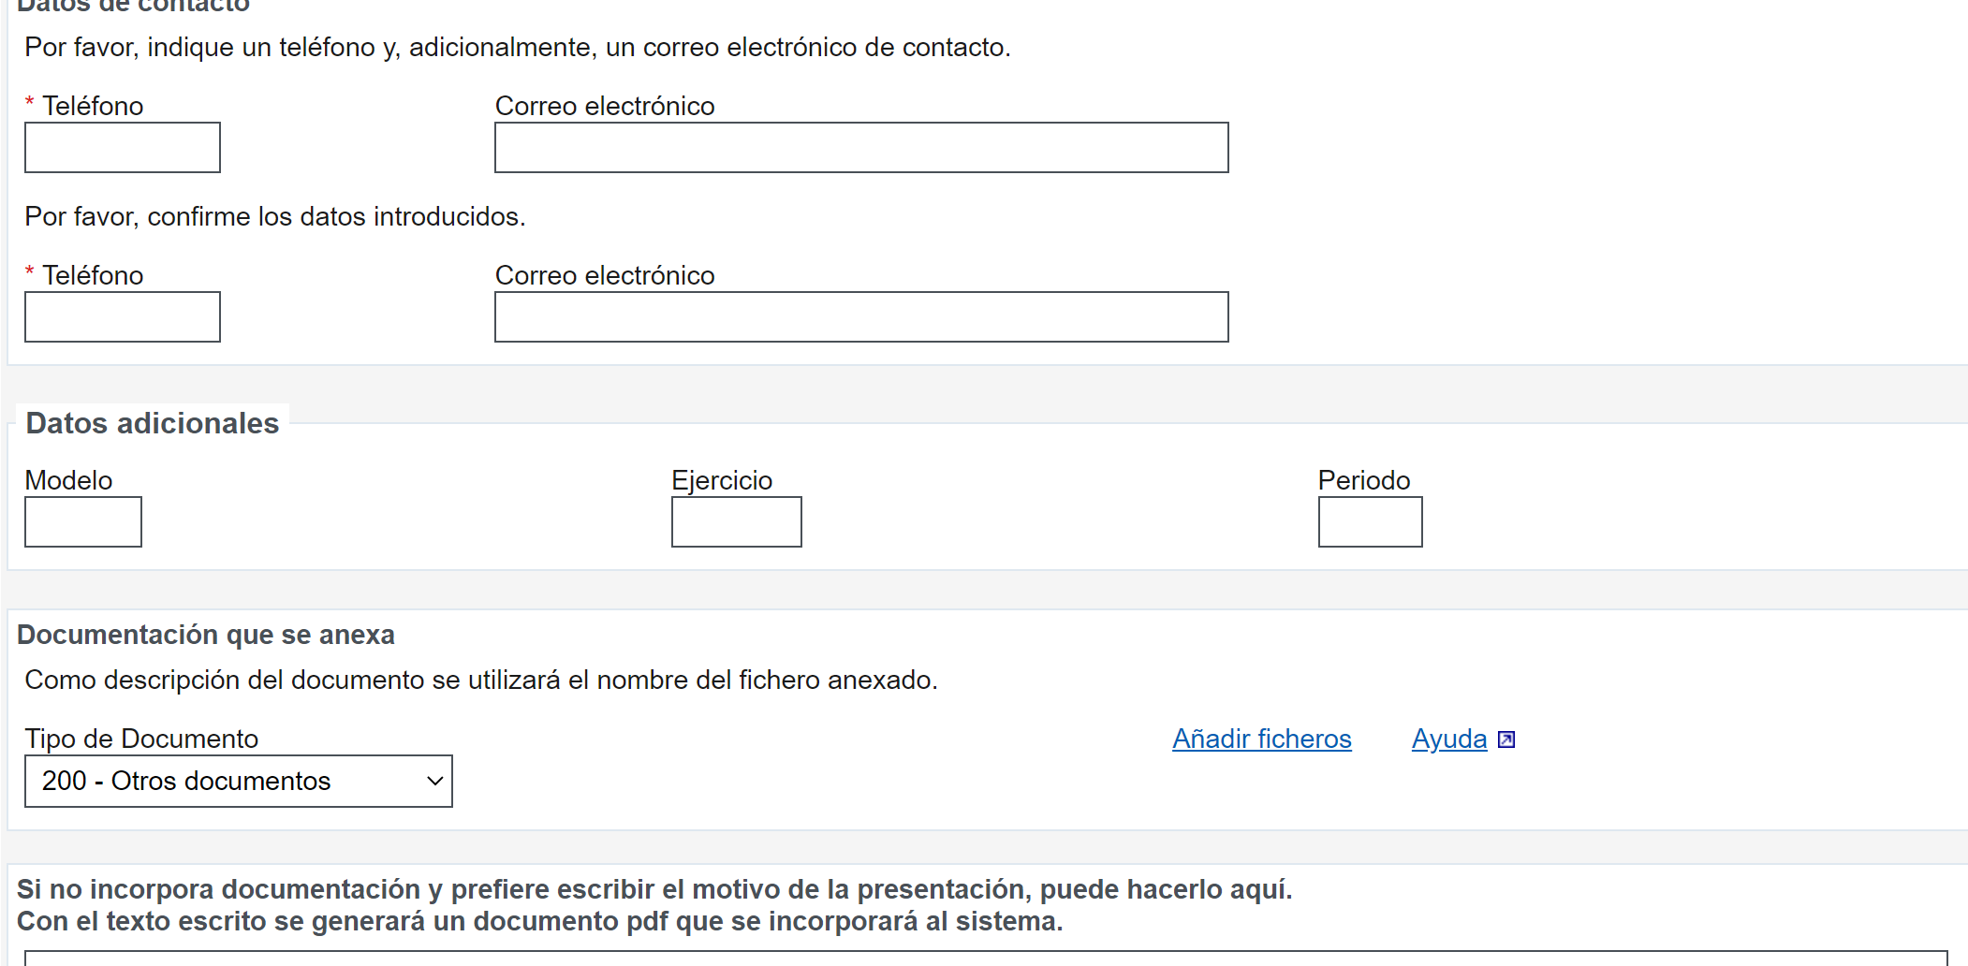Viewport: 1968px width, 966px height.
Task: Focus the first Teléfono input field
Action: click(123, 148)
